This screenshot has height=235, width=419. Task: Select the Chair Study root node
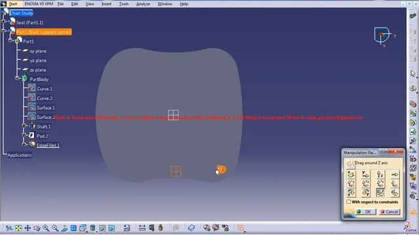click(x=22, y=13)
